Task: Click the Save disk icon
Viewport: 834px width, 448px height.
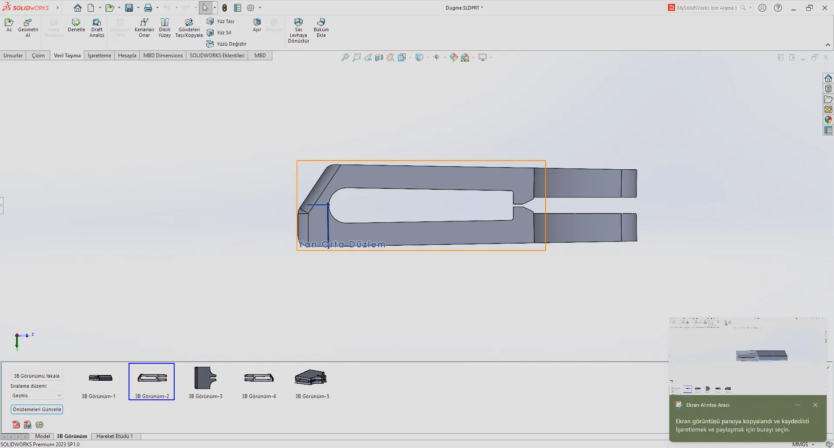Action: (129, 8)
